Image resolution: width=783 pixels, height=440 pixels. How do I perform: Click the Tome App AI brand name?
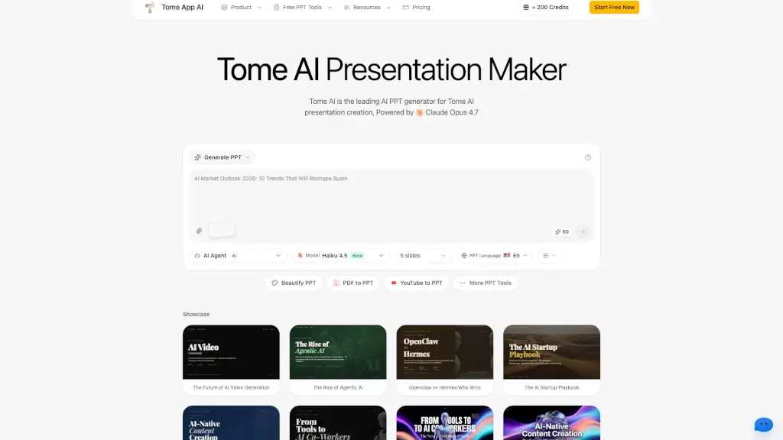(182, 7)
